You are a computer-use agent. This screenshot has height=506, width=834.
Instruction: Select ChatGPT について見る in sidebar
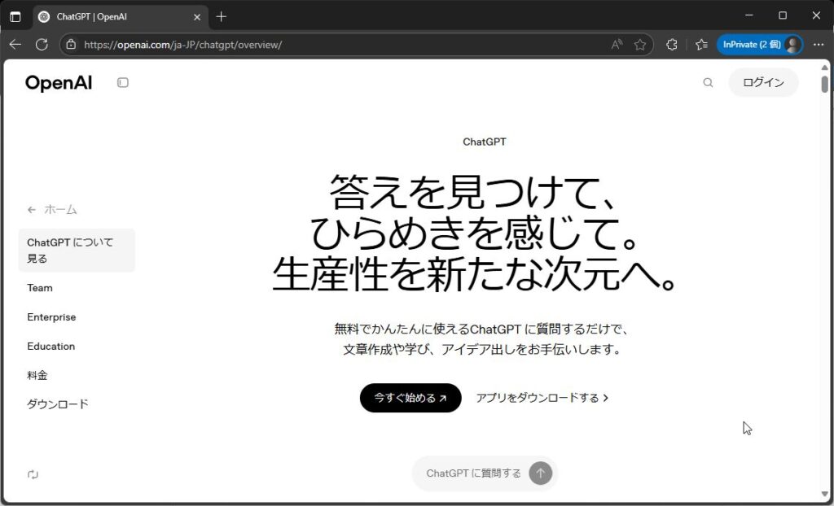coord(77,251)
